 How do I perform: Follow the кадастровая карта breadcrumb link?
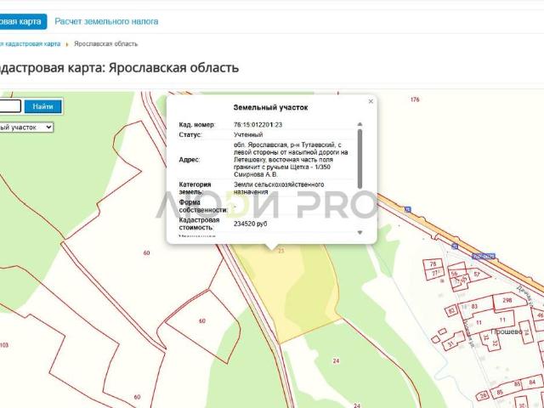pyautogui.click(x=31, y=44)
